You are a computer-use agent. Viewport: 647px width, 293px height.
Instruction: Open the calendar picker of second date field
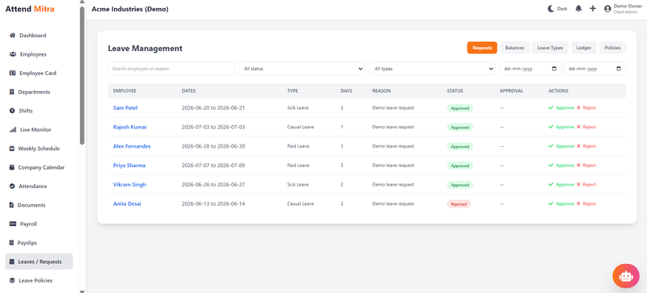tap(619, 69)
